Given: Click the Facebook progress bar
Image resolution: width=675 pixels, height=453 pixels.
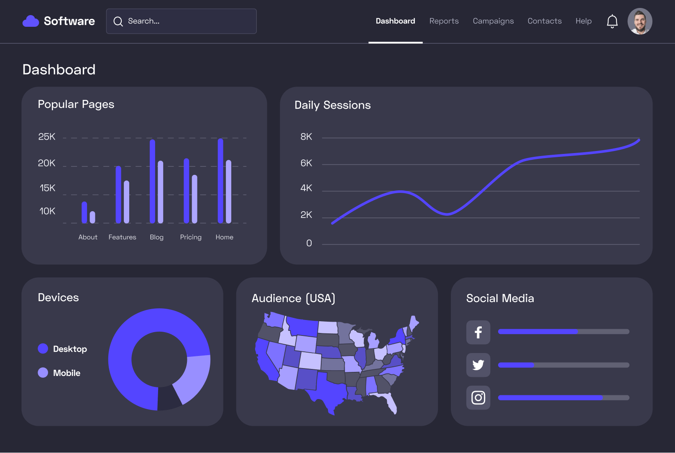Looking at the screenshot, I should pos(563,331).
